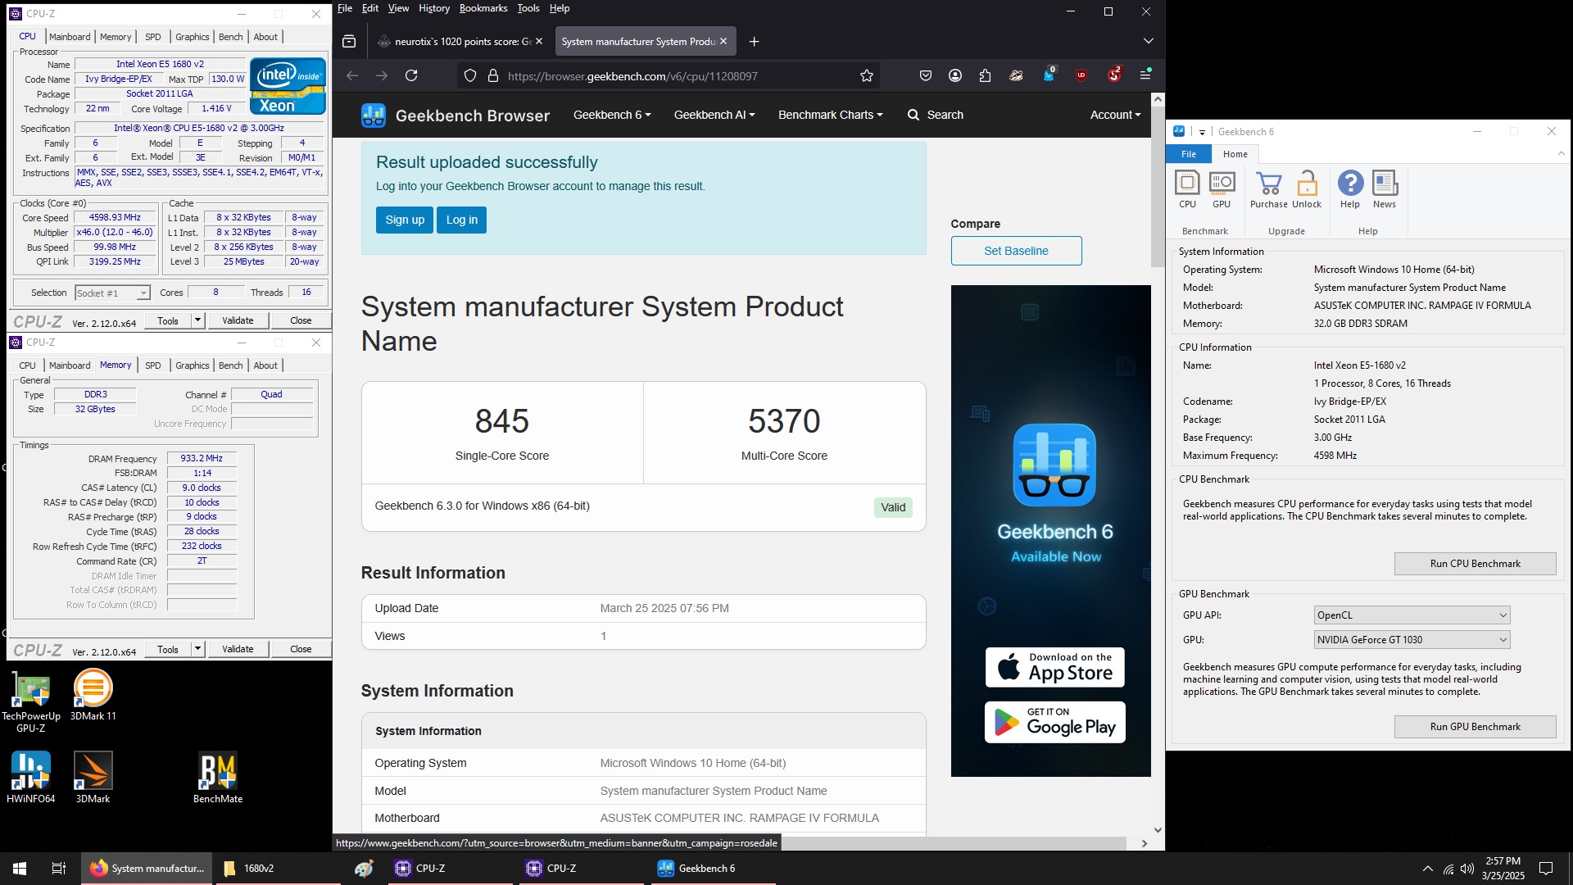
Task: Click the CPU benchmark icon in Geekbench 6 ribbon
Action: [1187, 189]
